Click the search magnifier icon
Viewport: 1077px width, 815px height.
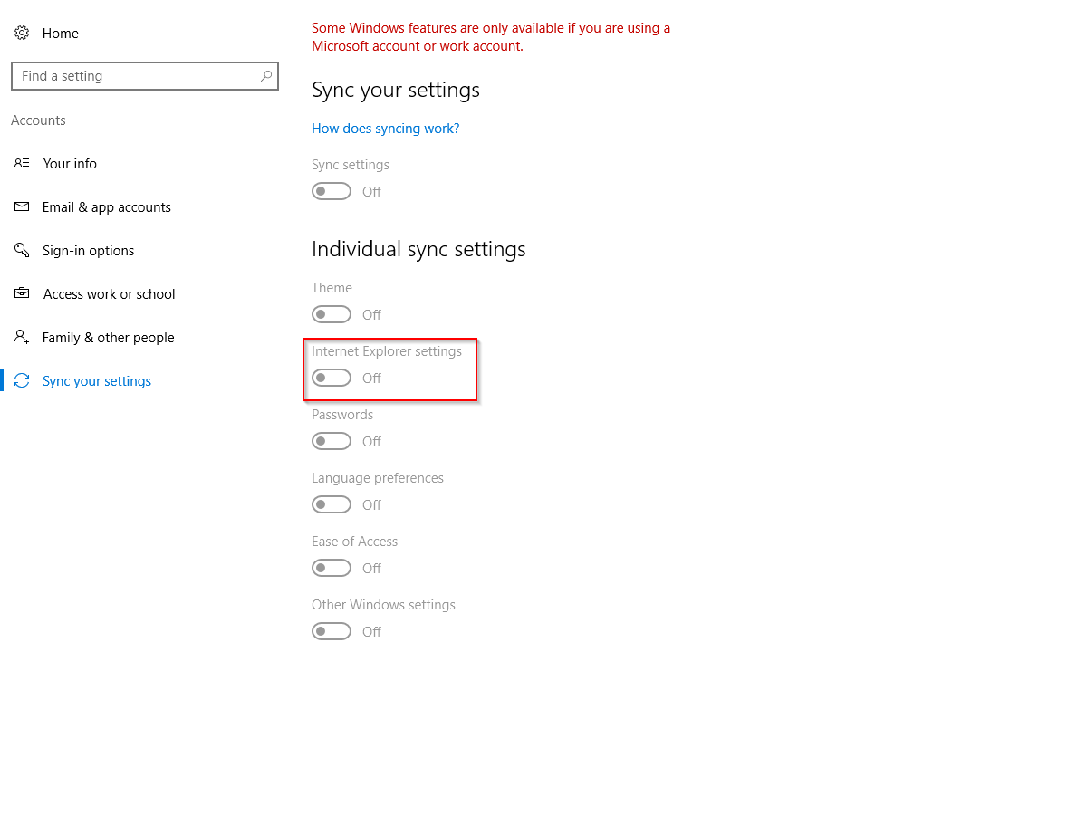(x=265, y=76)
